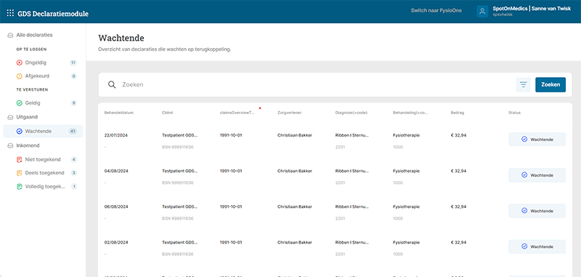Sort by Behandeldatum column header
581x277 pixels.
pyautogui.click(x=118, y=113)
